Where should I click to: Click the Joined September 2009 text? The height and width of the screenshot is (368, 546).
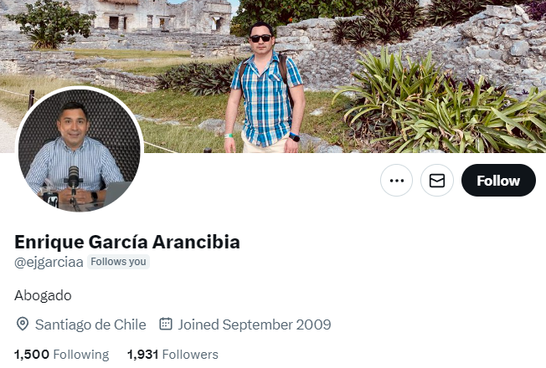pos(255,325)
